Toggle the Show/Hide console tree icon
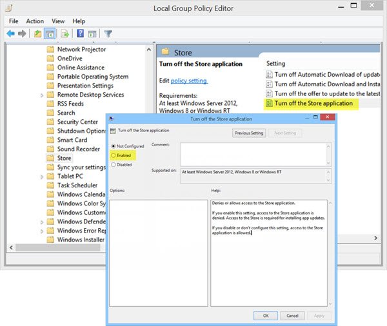This screenshot has height=326, width=387. [50, 34]
